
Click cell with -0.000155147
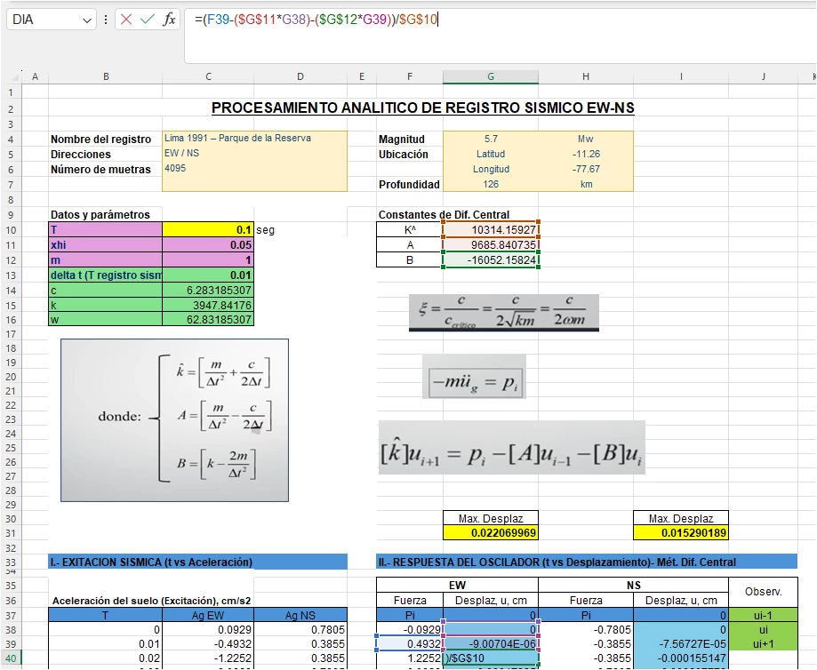681,658
